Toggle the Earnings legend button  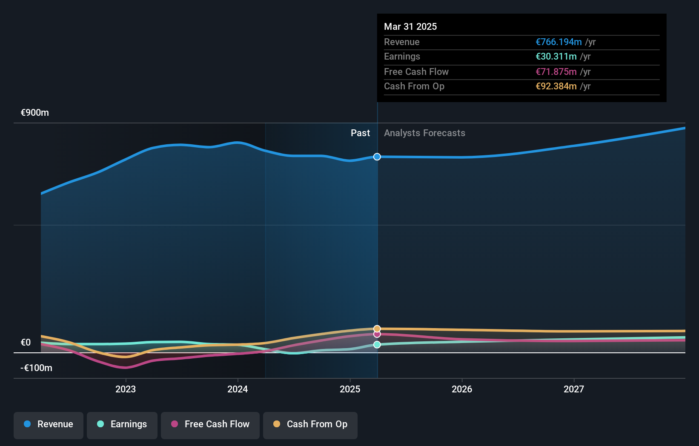point(122,425)
